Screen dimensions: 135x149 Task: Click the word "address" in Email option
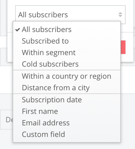56,123
